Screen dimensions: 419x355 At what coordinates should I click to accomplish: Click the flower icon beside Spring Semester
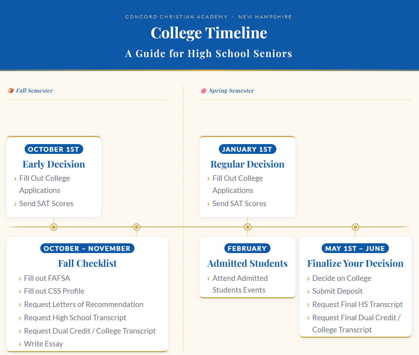[204, 91]
